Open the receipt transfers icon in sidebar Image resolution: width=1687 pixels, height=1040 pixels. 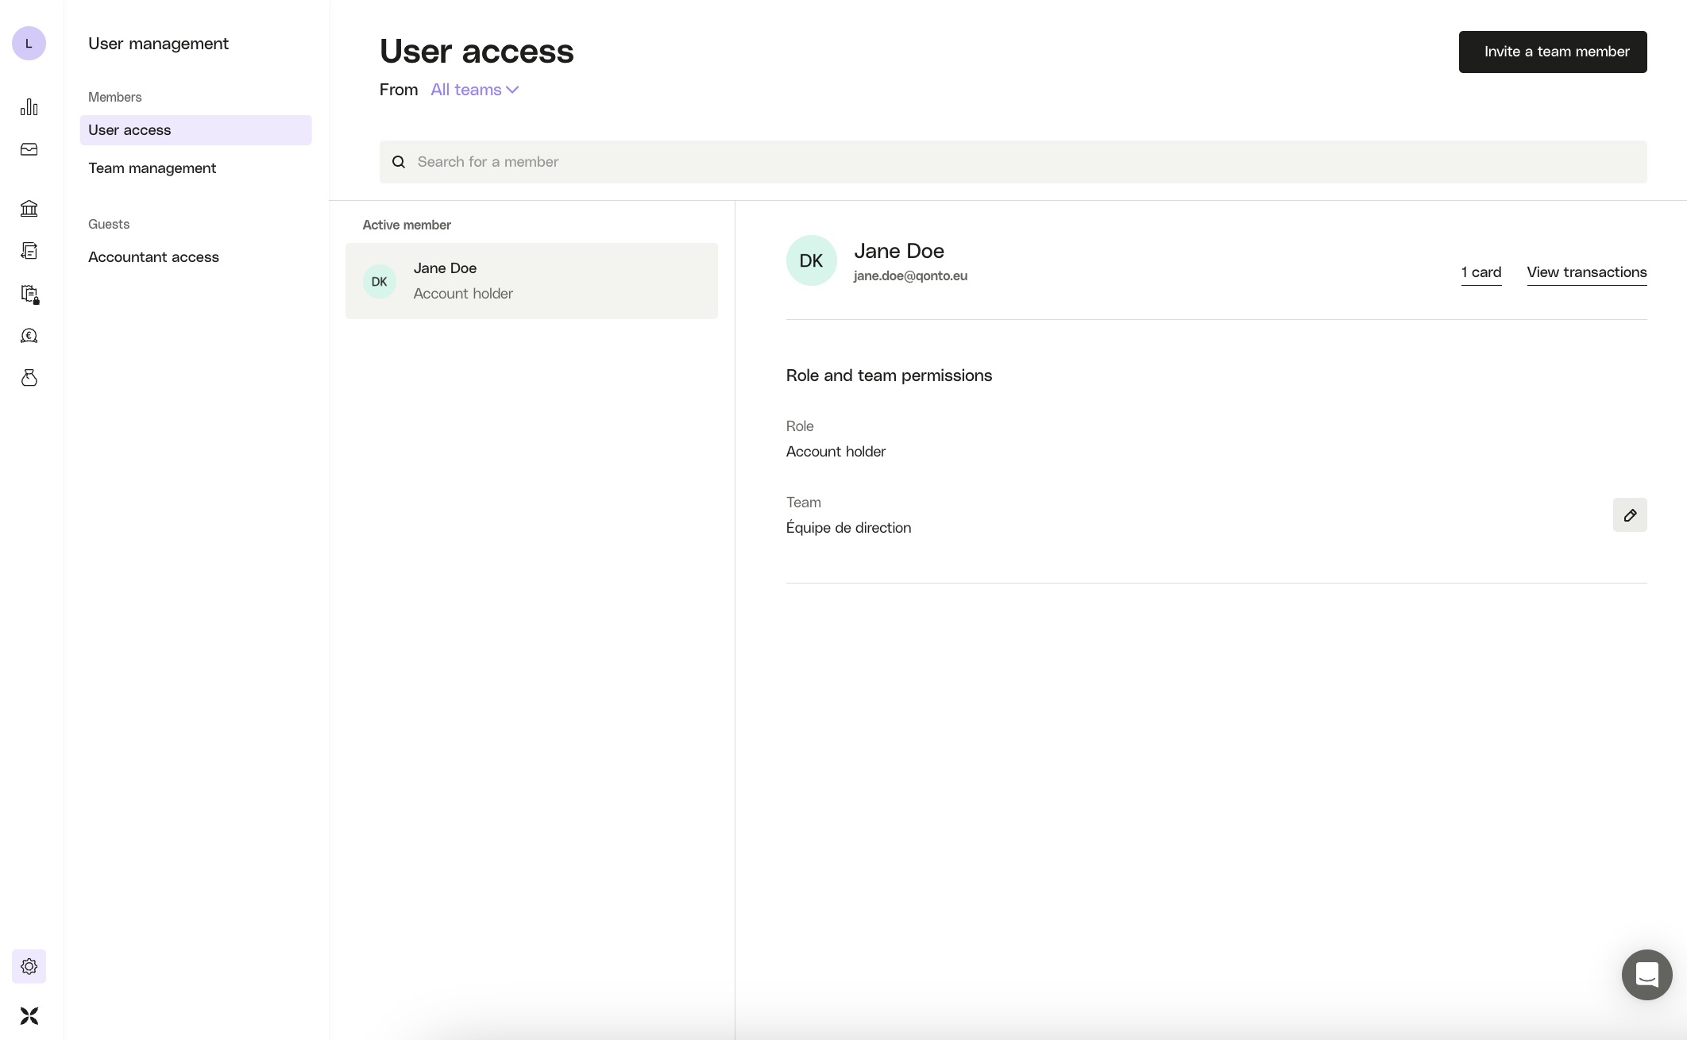coord(29,251)
